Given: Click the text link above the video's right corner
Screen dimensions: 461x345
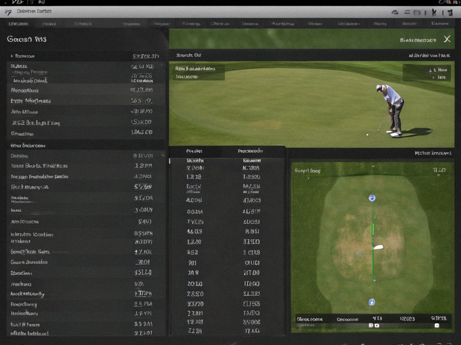Looking at the screenshot, I should [429, 55].
